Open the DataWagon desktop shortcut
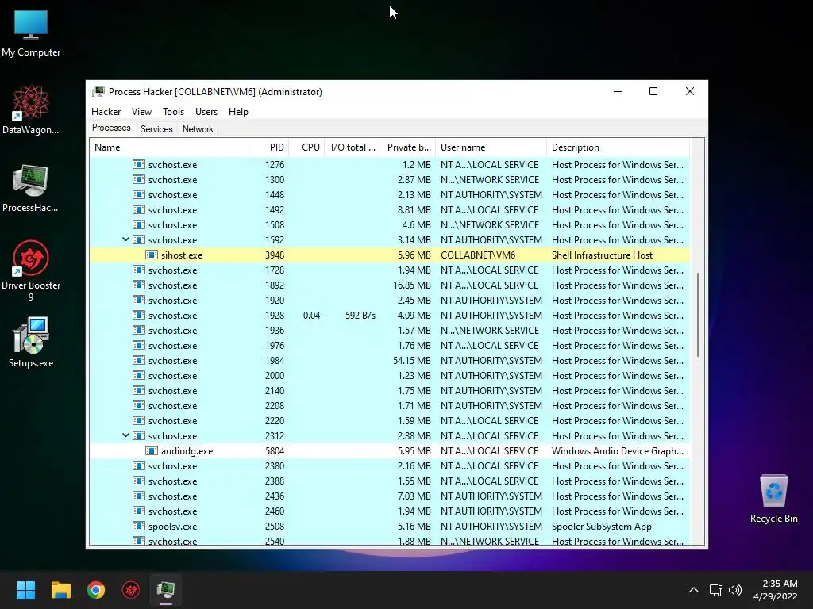The image size is (813, 609). [31, 109]
